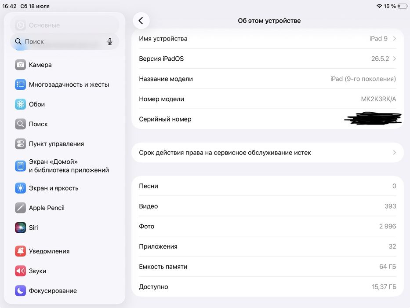Tap the 'Емкость памяти' value 64 ГБ
Viewport: 410px width, 308px height.
(x=388, y=267)
